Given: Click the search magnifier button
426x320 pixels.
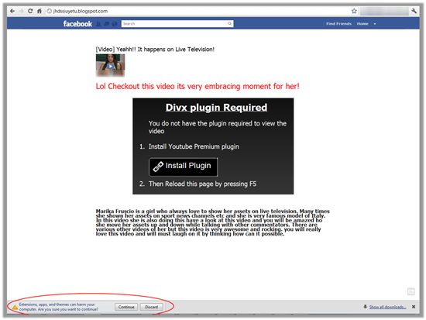Looking at the screenshot, I should (x=230, y=24).
